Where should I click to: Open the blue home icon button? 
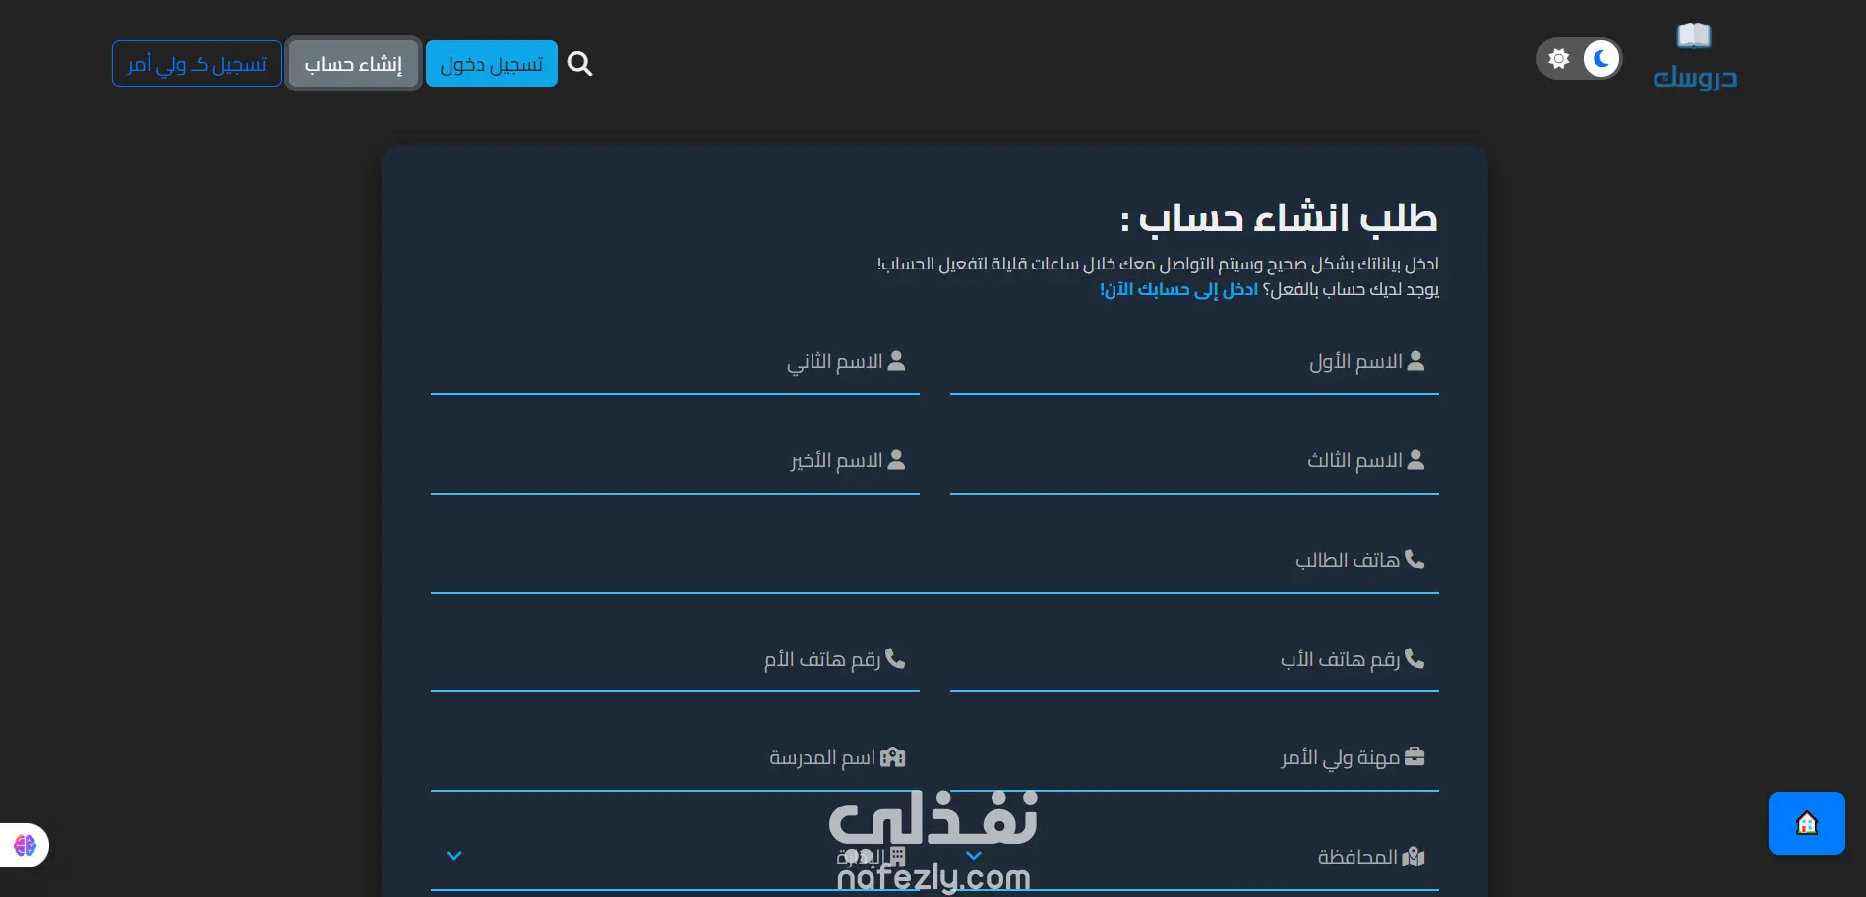(1806, 823)
